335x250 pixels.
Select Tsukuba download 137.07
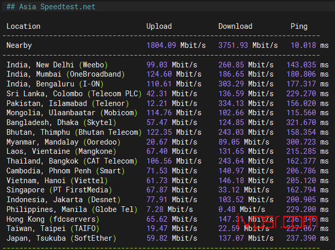tap(231, 239)
